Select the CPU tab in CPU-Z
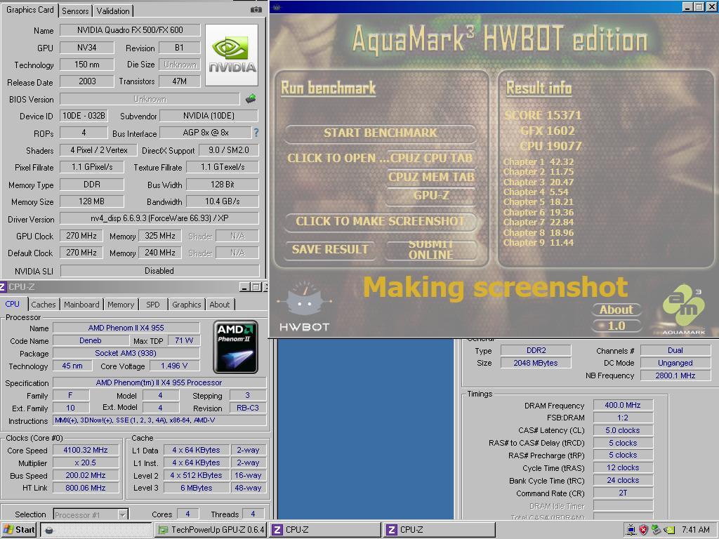Screen dimensions: 719x539 pyautogui.click(x=13, y=304)
